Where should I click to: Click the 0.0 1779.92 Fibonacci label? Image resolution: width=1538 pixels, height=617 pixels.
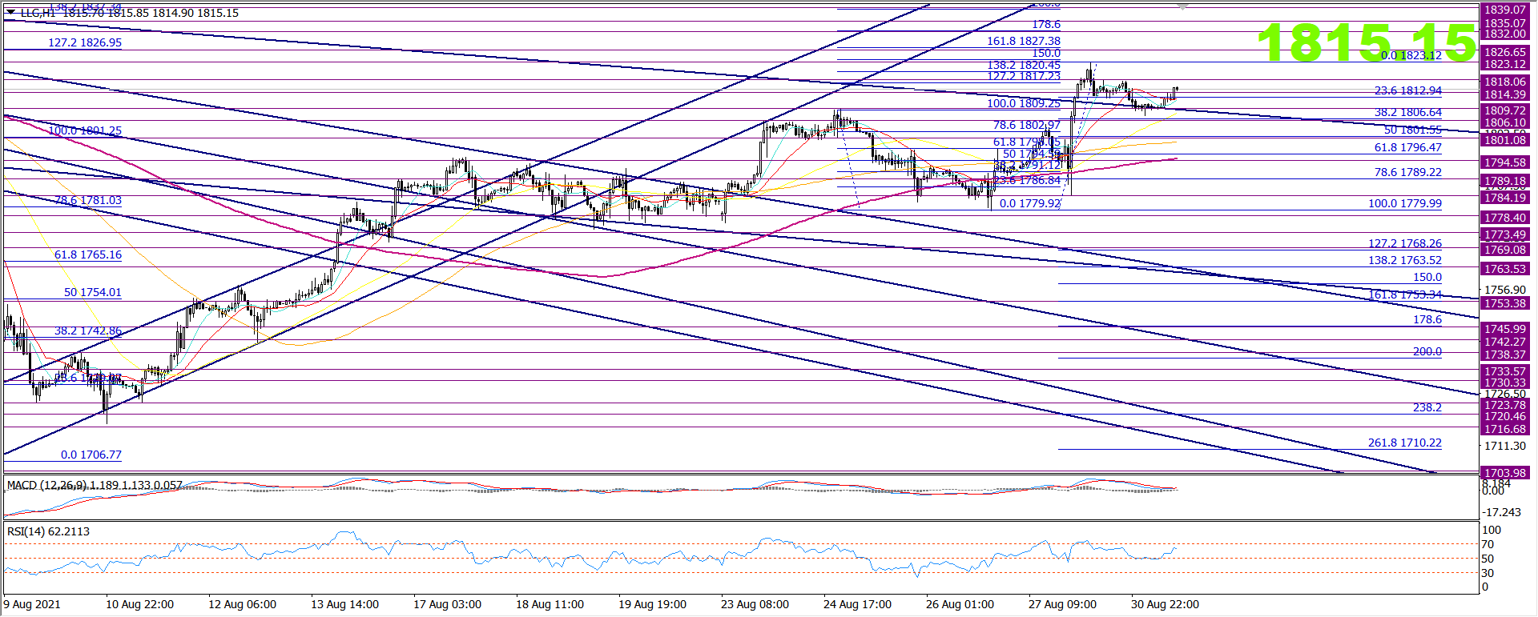tap(1030, 203)
